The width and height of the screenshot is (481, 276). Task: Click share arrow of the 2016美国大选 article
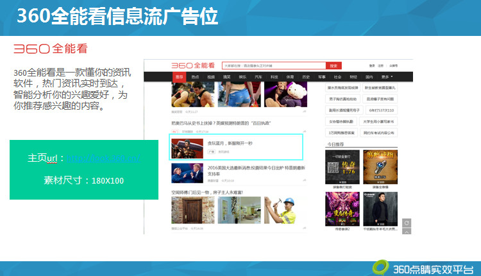(x=304, y=180)
